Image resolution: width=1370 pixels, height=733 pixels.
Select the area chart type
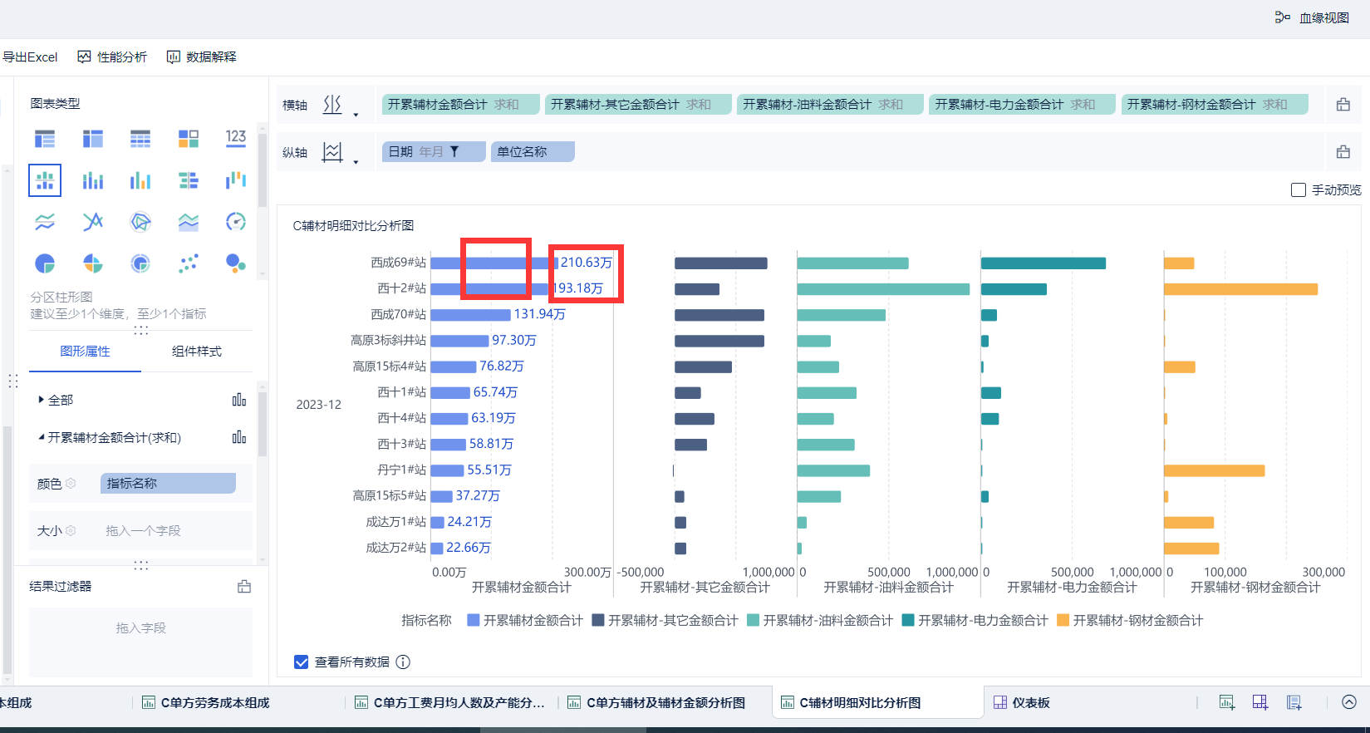click(189, 222)
